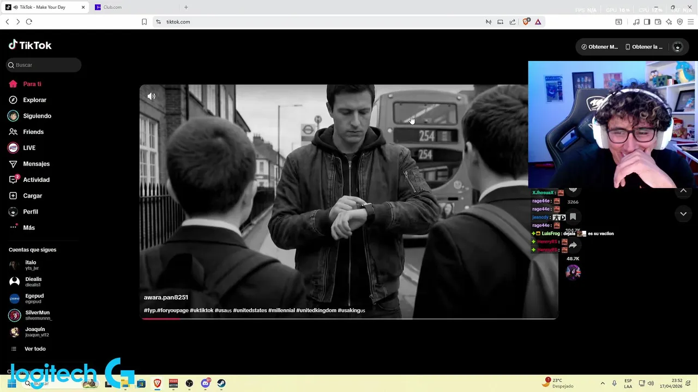The width and height of the screenshot is (698, 392).
Task: Toggle the video sound speaker icon
Action: (x=151, y=96)
